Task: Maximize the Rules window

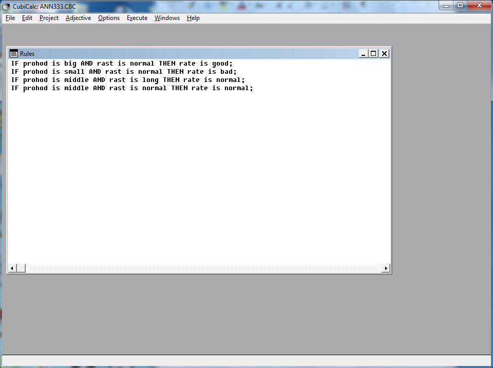Action: [373, 54]
